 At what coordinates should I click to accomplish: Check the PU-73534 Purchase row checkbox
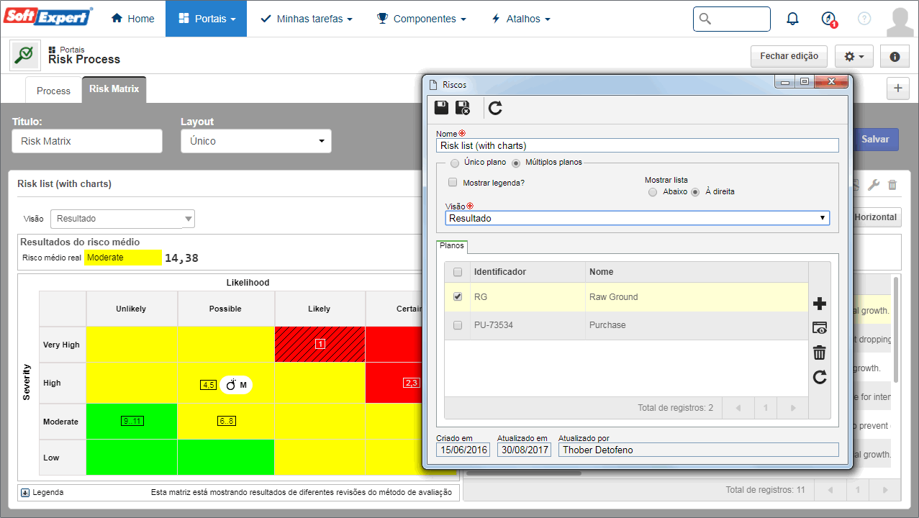click(458, 325)
